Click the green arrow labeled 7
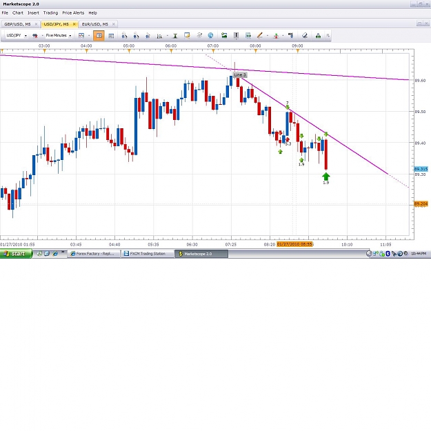Screen dimensions: 431x431 tap(288, 107)
